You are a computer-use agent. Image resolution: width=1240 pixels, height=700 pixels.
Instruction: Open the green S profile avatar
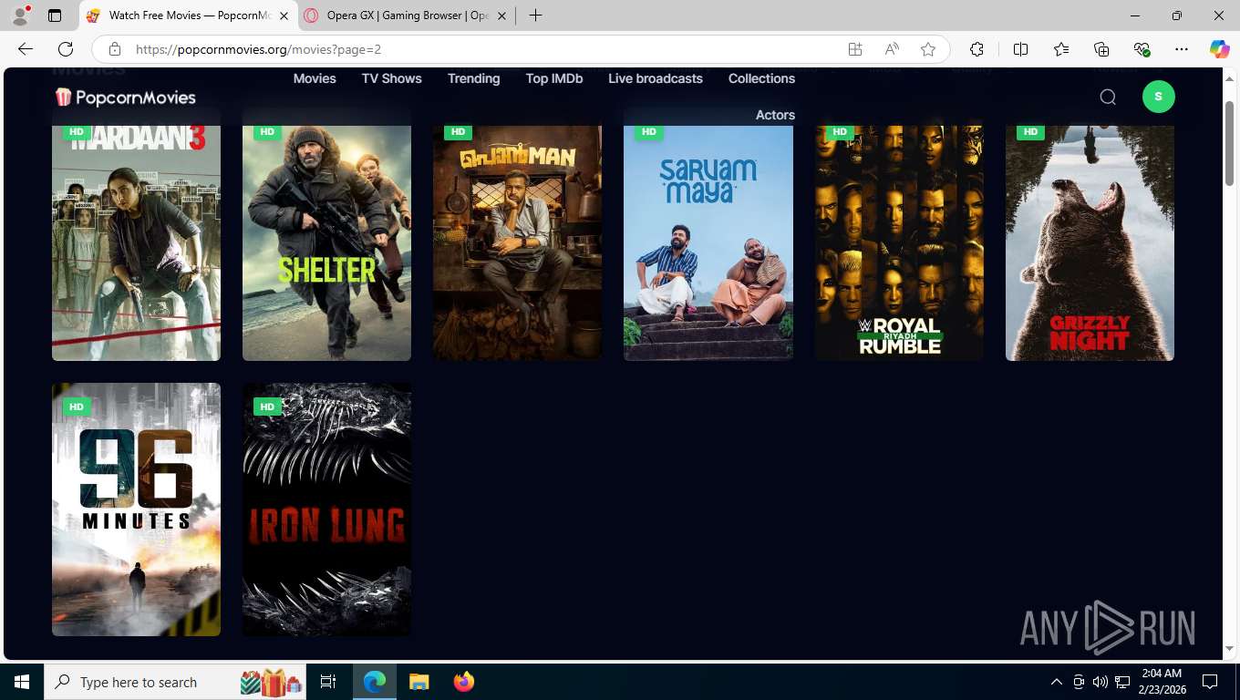click(1159, 97)
